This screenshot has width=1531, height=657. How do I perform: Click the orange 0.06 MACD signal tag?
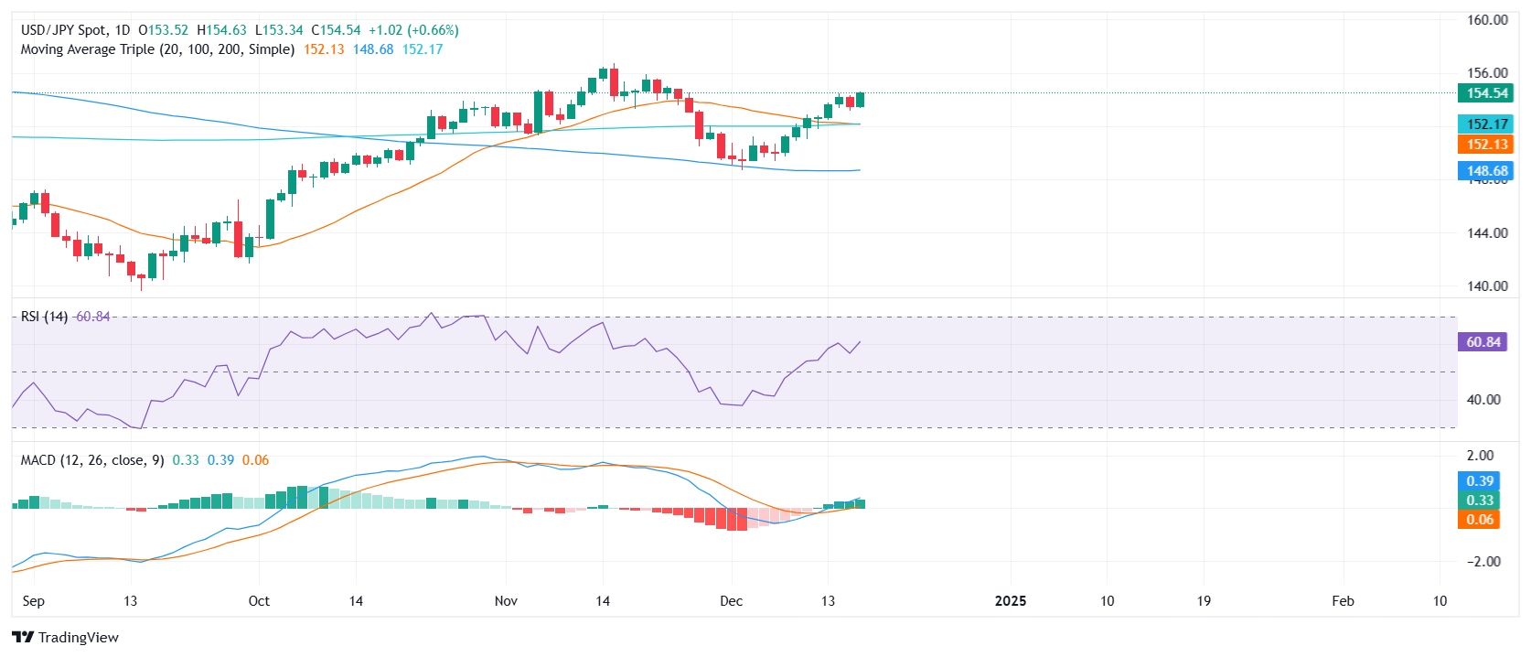(x=1479, y=520)
